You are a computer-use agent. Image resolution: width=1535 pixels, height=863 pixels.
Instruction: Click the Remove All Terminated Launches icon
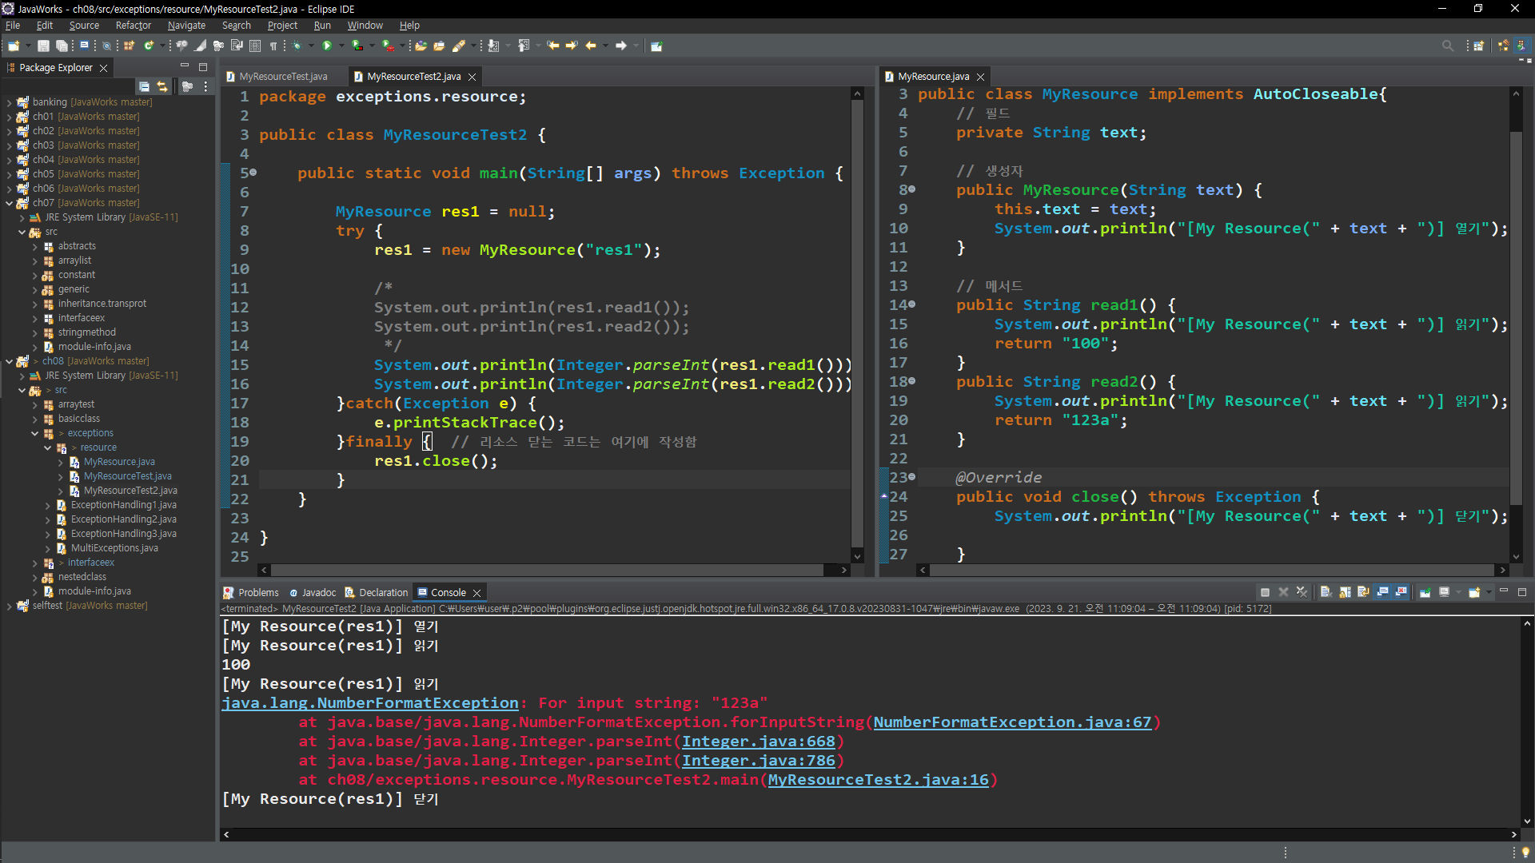[x=1302, y=592]
